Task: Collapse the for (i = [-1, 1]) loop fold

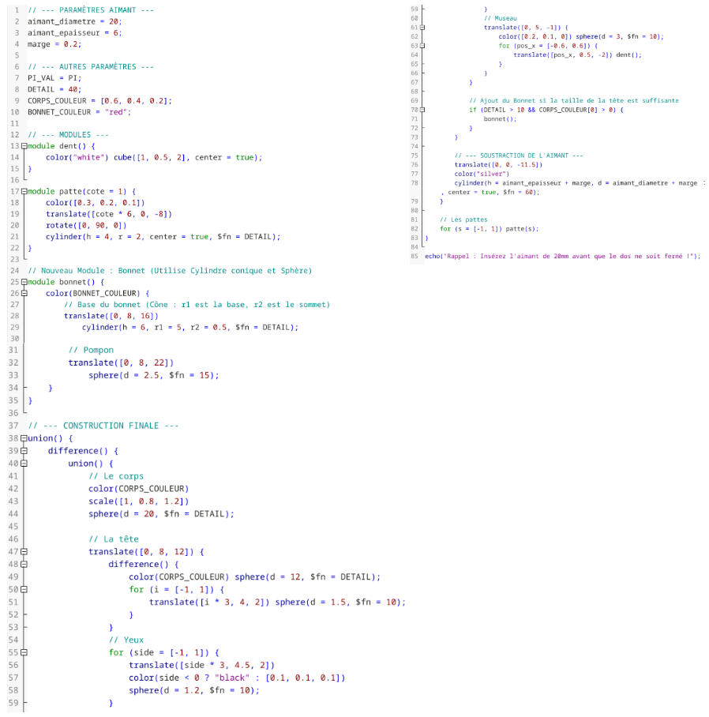Action: coord(24,590)
